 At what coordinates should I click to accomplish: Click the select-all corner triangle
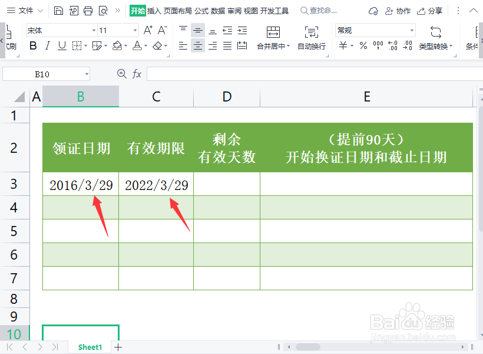tap(19, 97)
